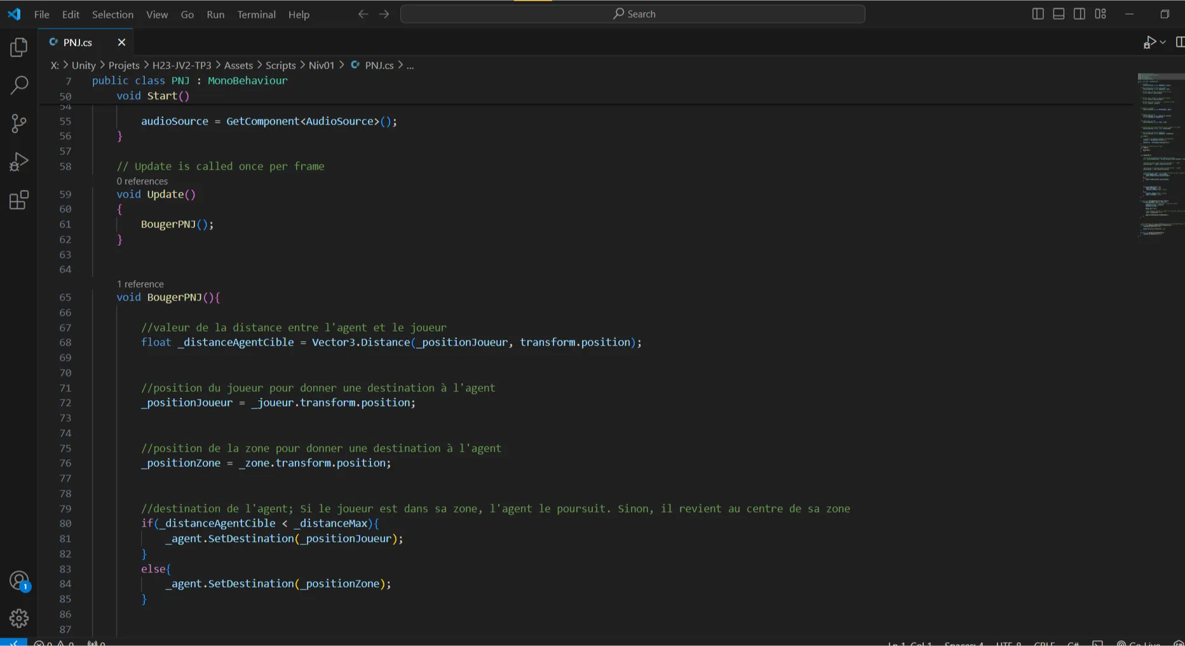Screen dimensions: 1185x646
Task: Toggle the bottom panel visibility
Action: coord(1058,13)
